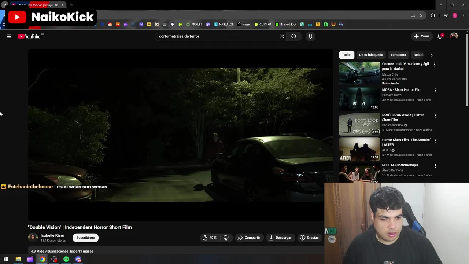
Task: Open options for DON'T LOOK AWAY video
Action: (435, 115)
